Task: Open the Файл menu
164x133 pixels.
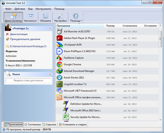Action: pyautogui.click(x=8, y=9)
